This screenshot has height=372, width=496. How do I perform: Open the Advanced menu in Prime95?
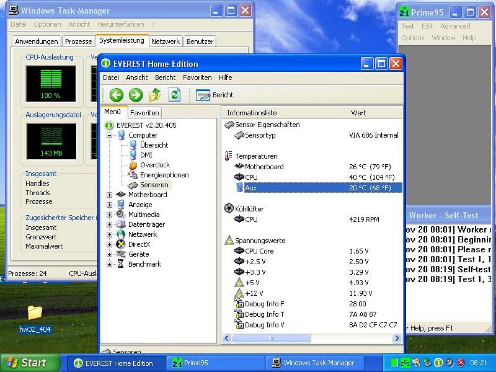(455, 26)
